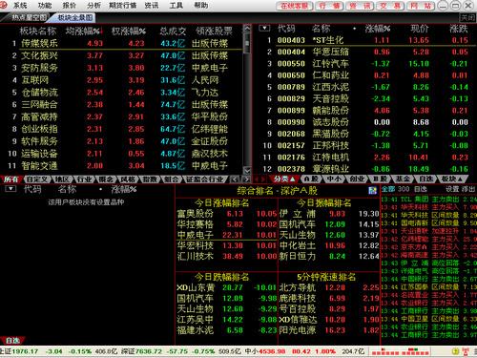
Task: Select the 风格 sector category tab
Action: tap(128, 179)
